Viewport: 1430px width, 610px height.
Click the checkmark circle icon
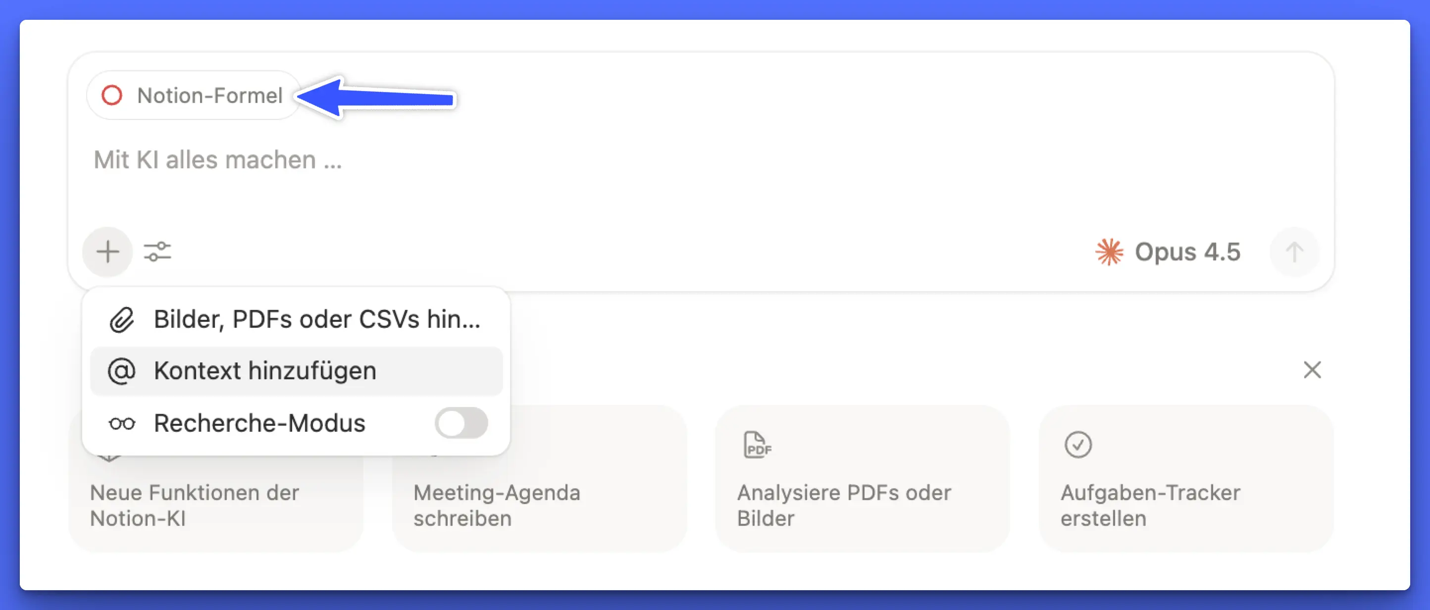click(1077, 445)
